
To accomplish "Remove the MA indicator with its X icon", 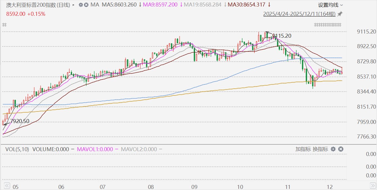I will pyautogui.click(x=86, y=5).
